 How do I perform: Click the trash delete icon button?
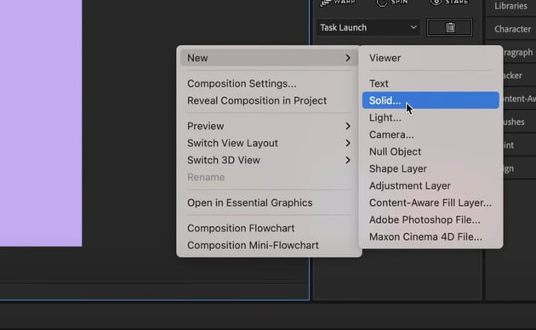[x=450, y=27]
